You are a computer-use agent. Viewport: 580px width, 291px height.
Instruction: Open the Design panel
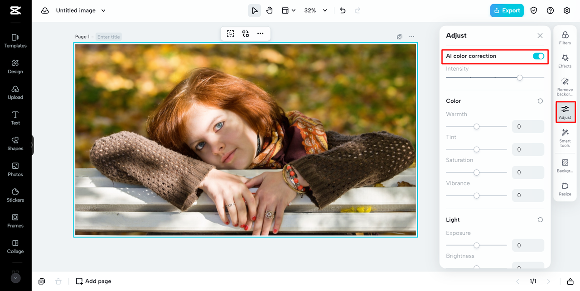(x=15, y=66)
